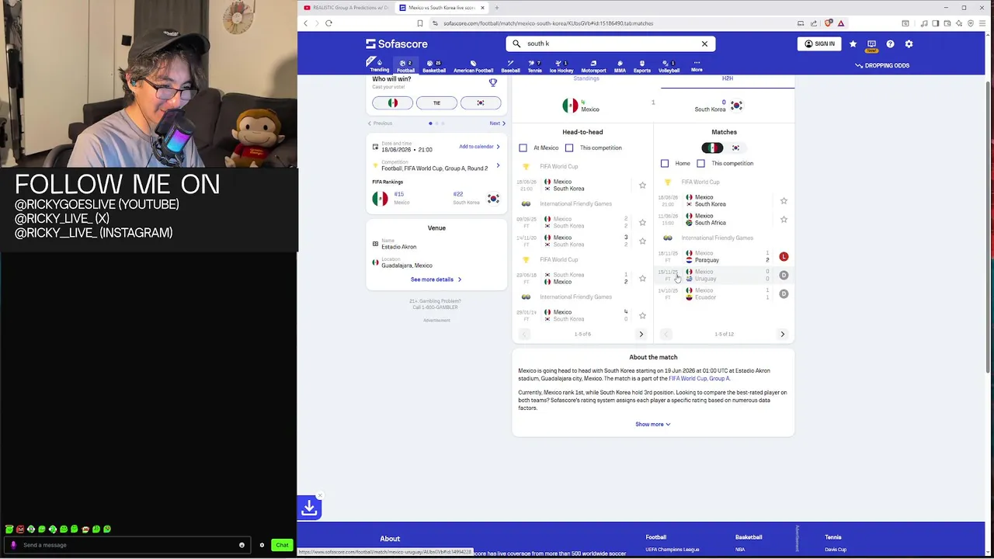Click the SIGN IN button
The image size is (994, 559).
pyautogui.click(x=819, y=44)
